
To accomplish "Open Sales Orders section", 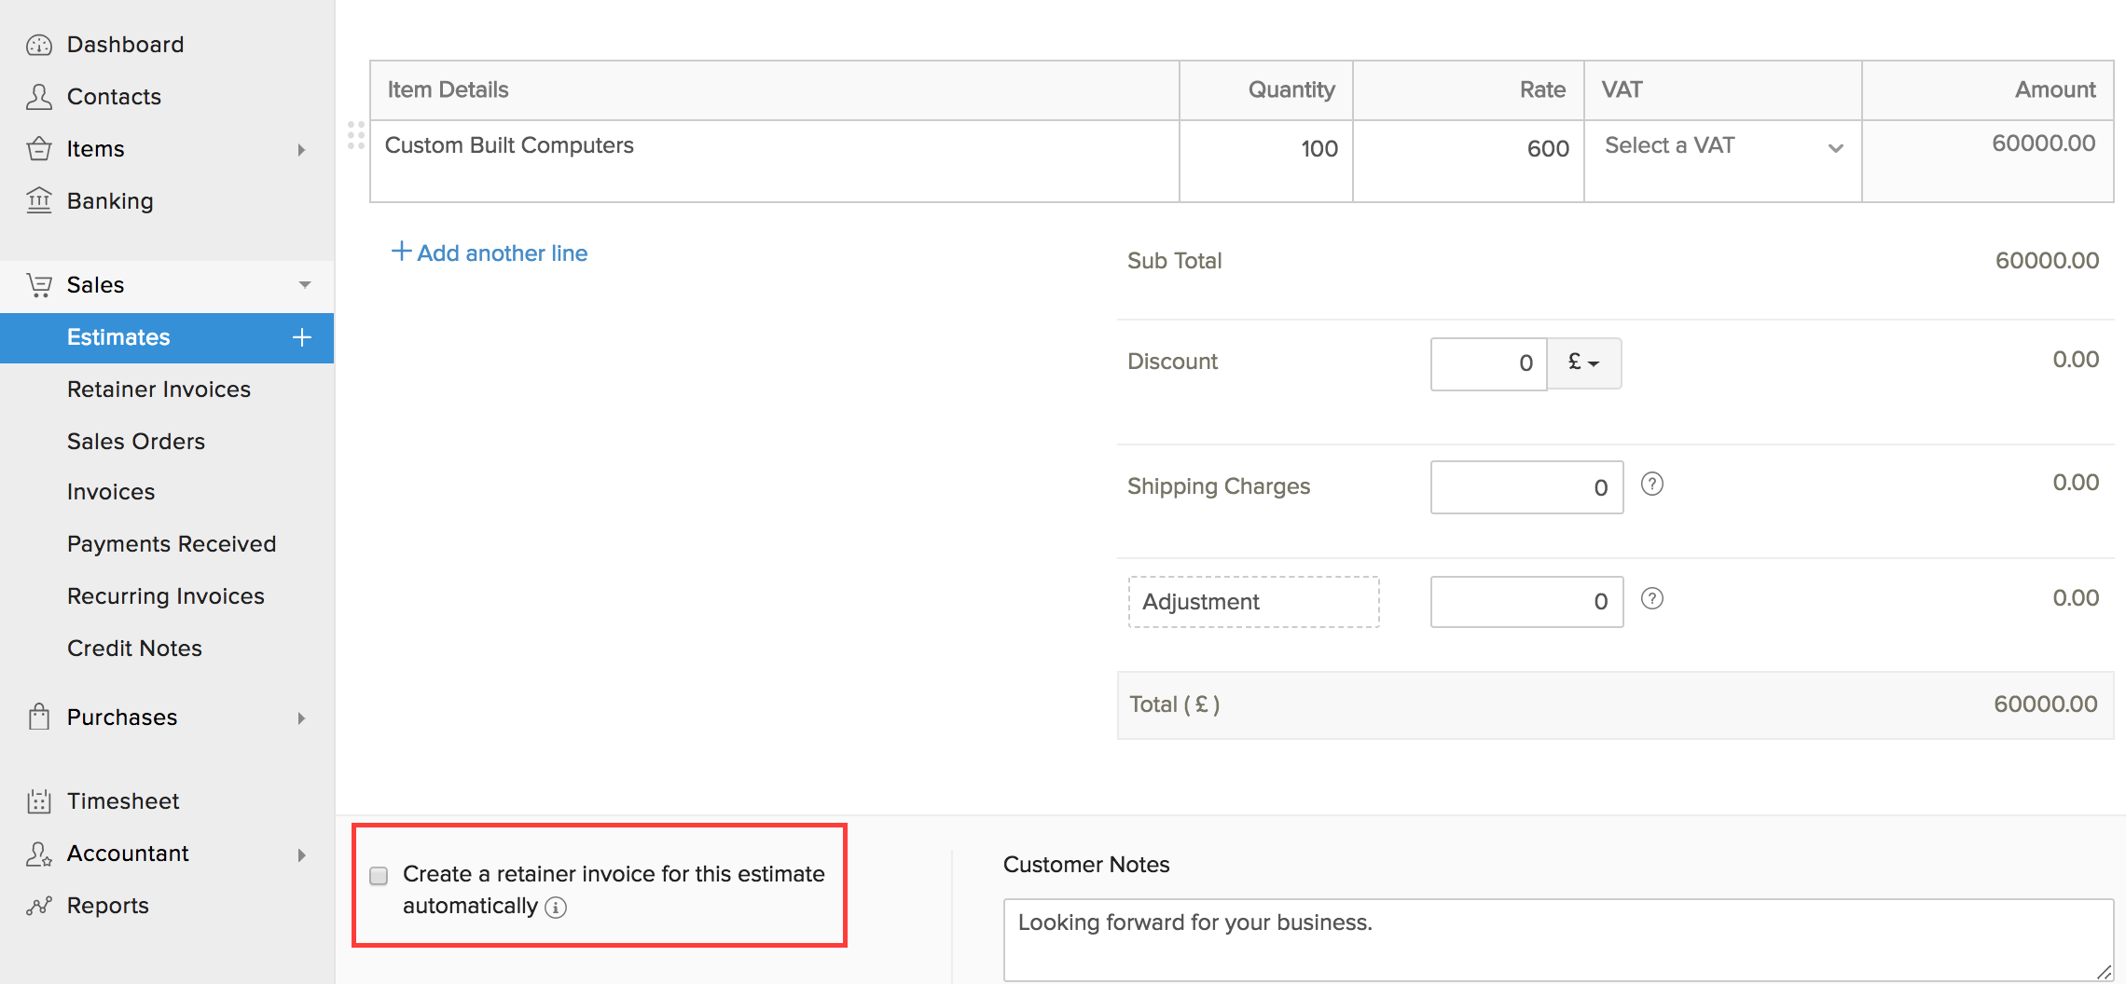I will coord(136,442).
